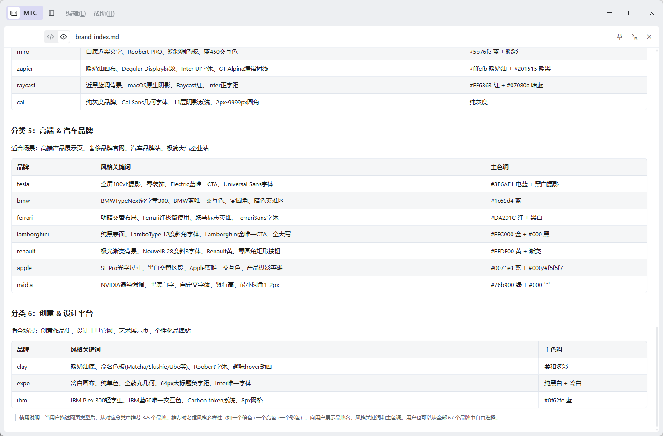This screenshot has width=663, height=436.
Task: Close the MTC window
Action: coord(652,13)
